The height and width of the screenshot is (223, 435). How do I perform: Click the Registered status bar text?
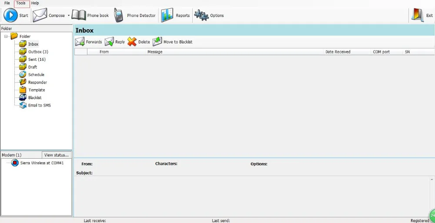point(420,220)
